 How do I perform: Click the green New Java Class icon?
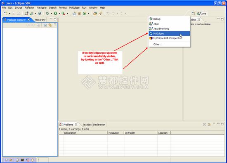pos(85,14)
